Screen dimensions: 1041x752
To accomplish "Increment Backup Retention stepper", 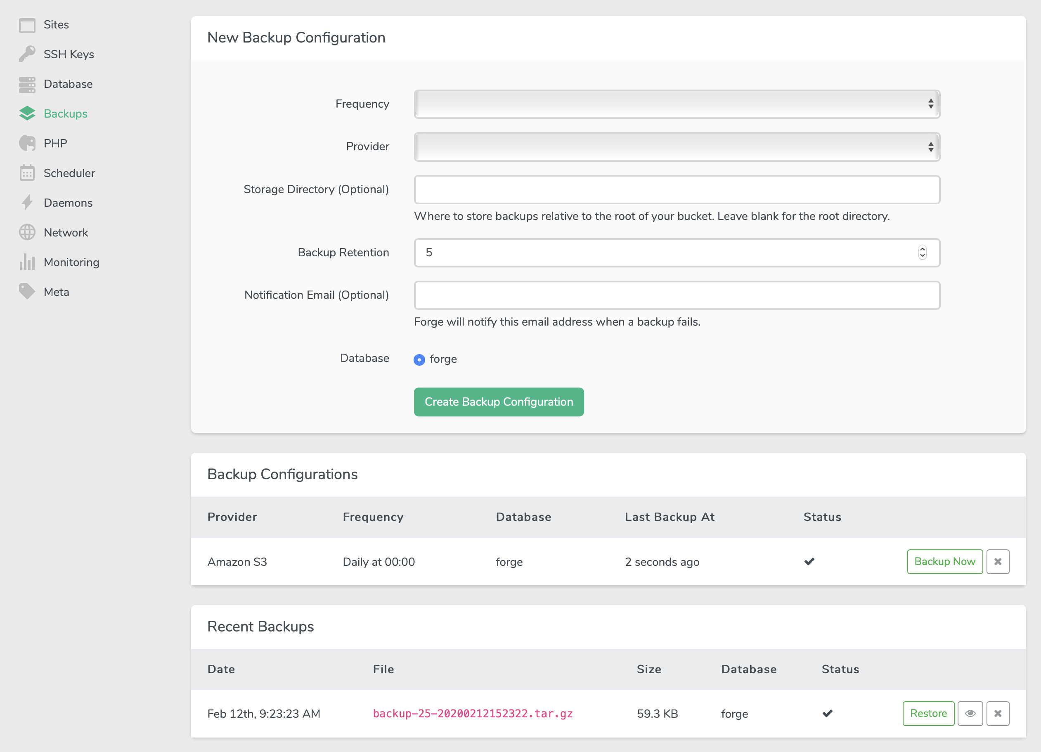I will coord(921,249).
